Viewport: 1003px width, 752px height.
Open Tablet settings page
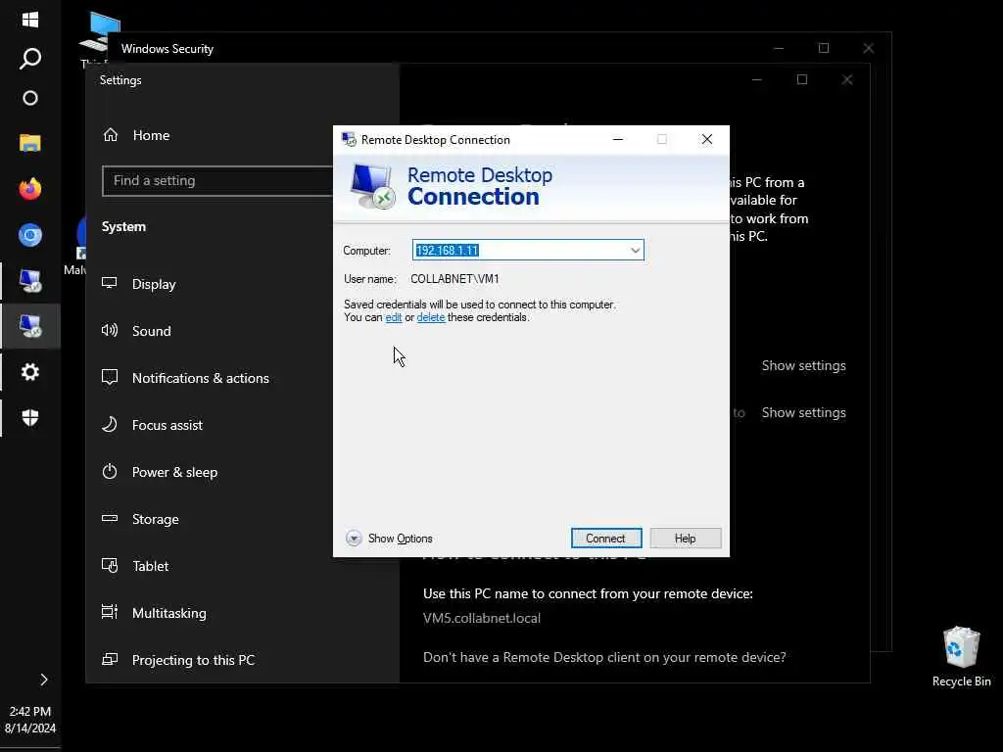(x=150, y=567)
